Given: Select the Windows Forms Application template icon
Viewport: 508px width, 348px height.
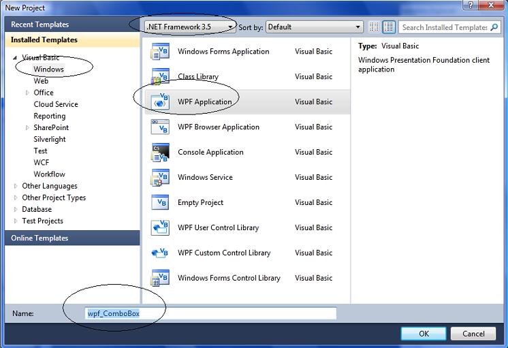Looking at the screenshot, I should coord(159,52).
